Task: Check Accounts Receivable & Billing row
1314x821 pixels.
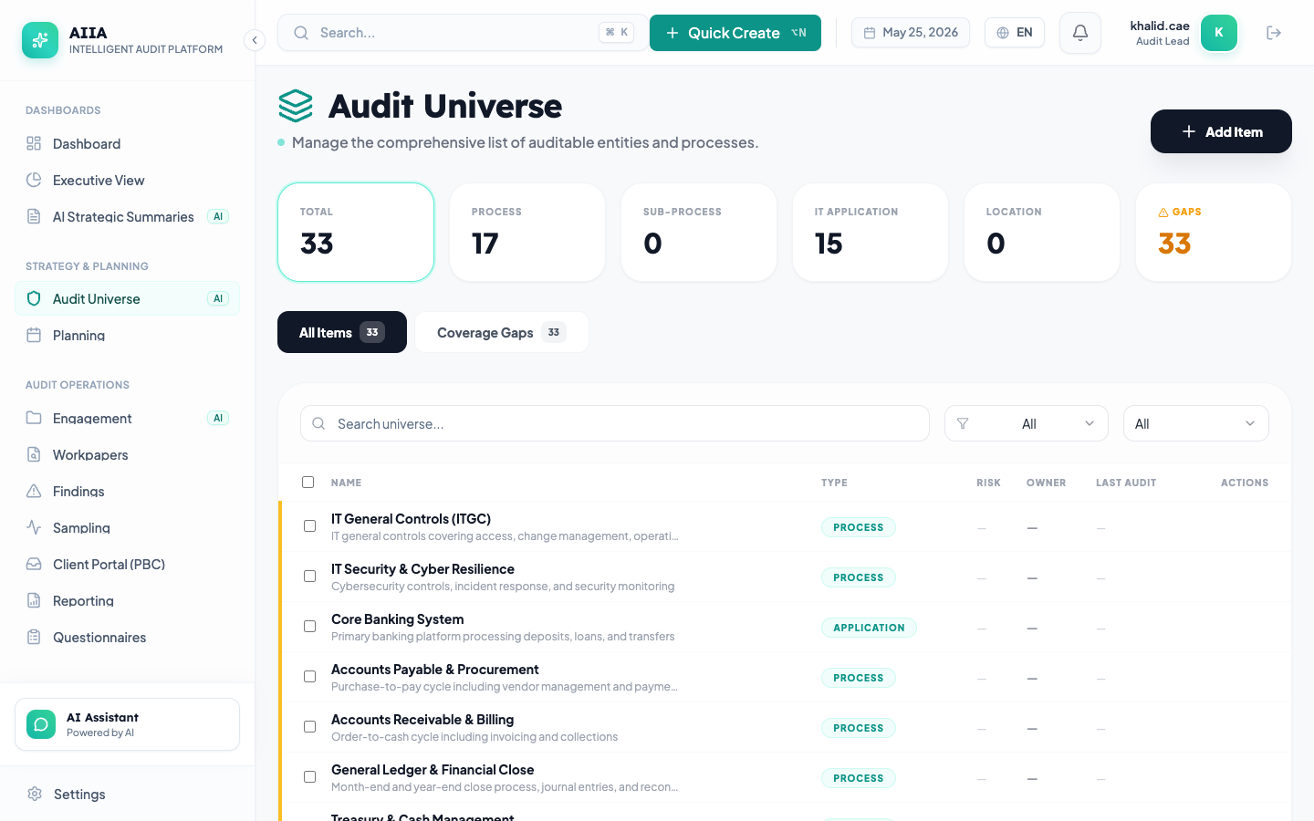Action: (309, 727)
